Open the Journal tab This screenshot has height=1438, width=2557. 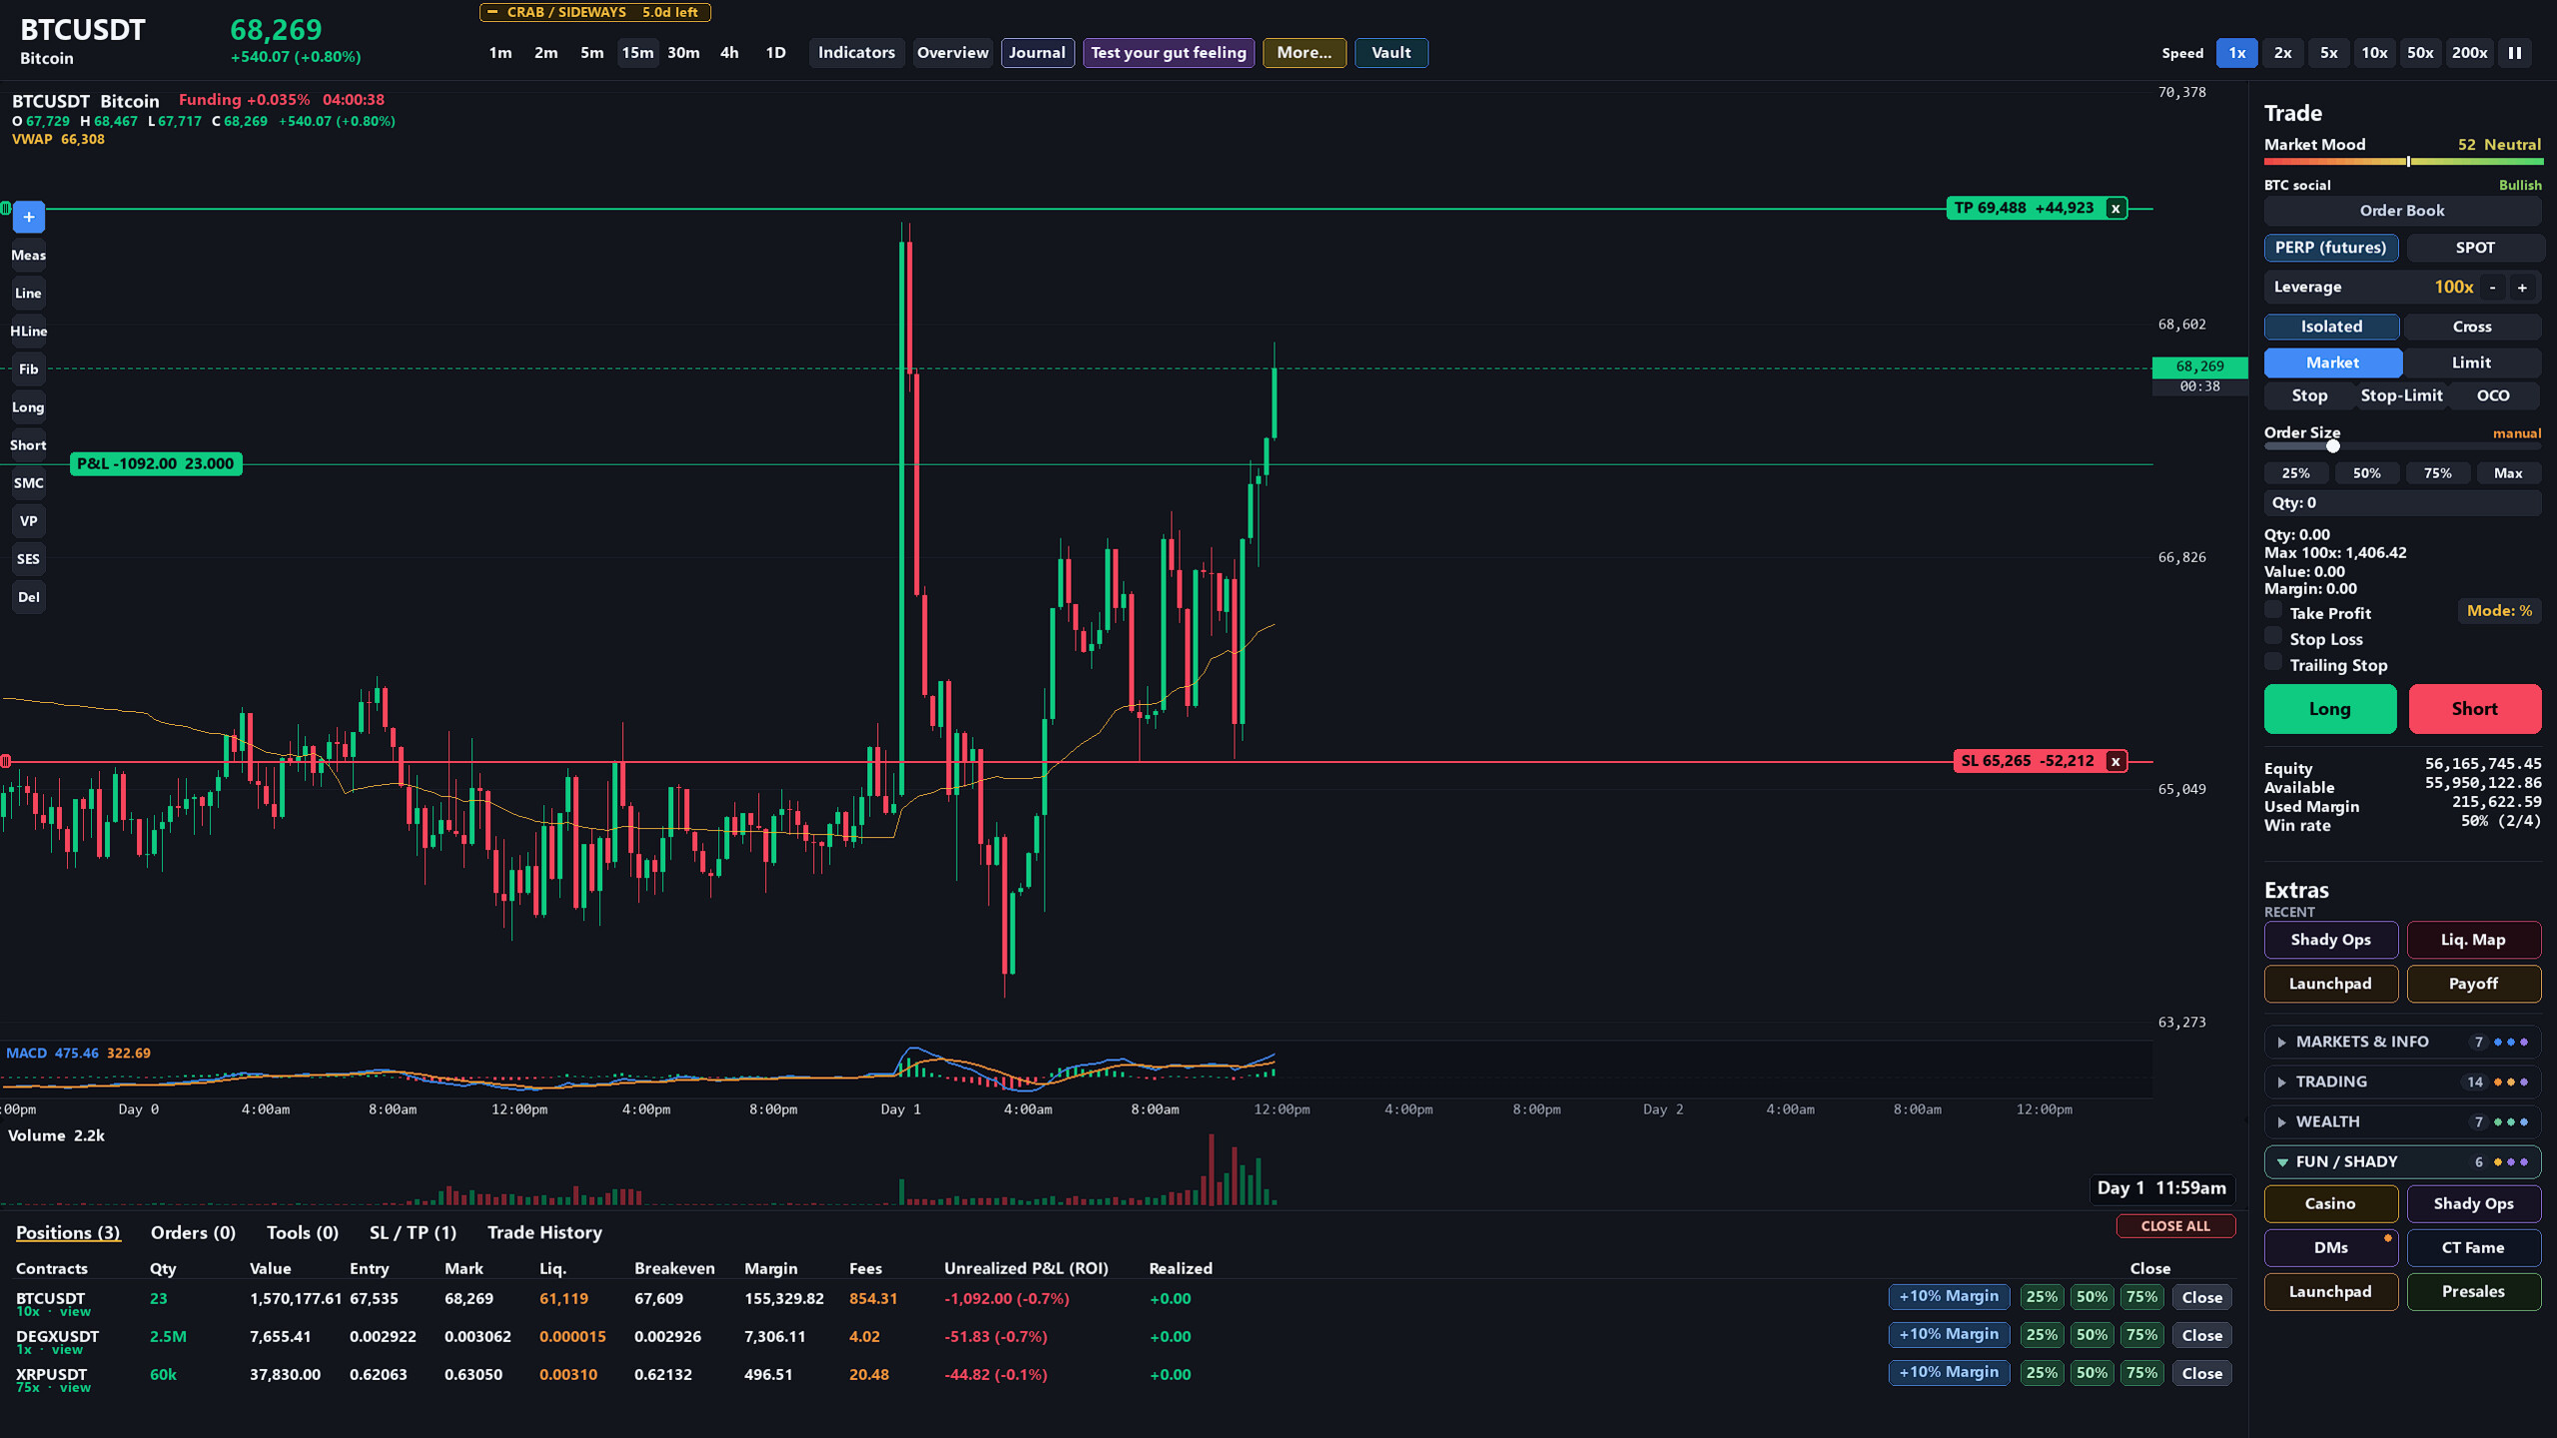click(x=1037, y=53)
